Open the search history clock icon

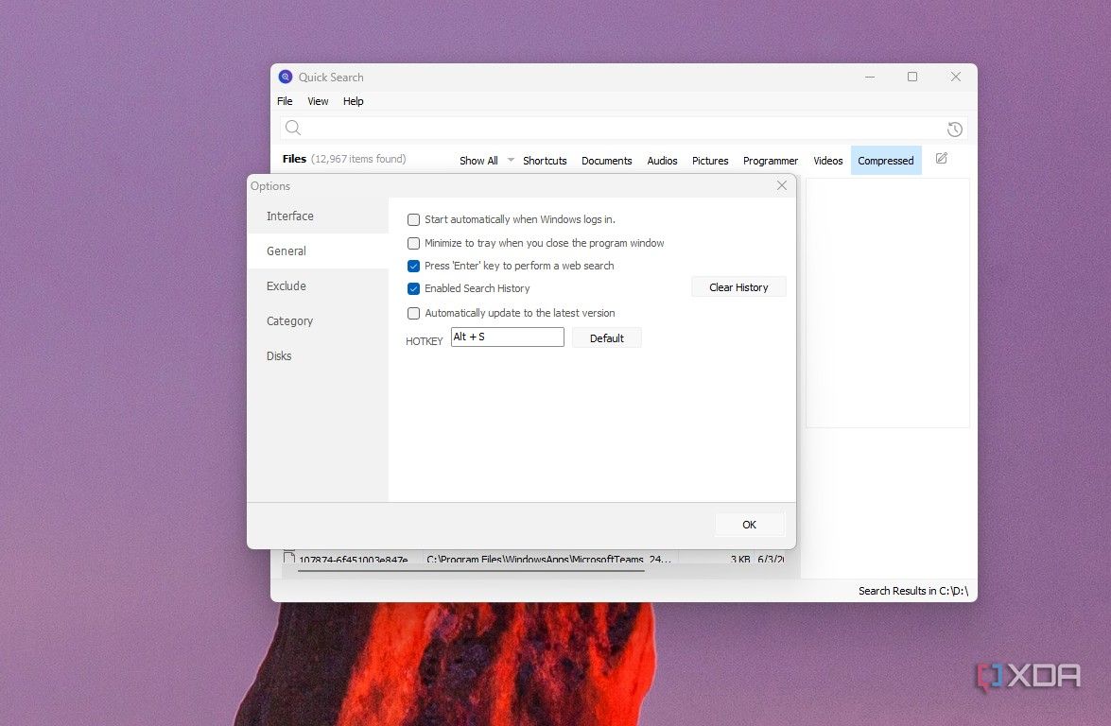coord(954,129)
